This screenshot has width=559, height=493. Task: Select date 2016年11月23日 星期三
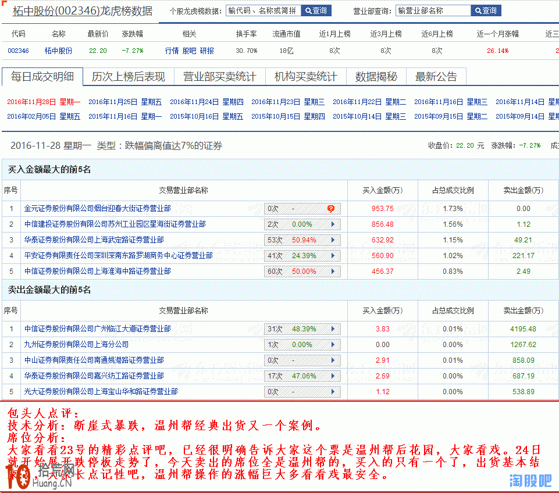pos(288,102)
